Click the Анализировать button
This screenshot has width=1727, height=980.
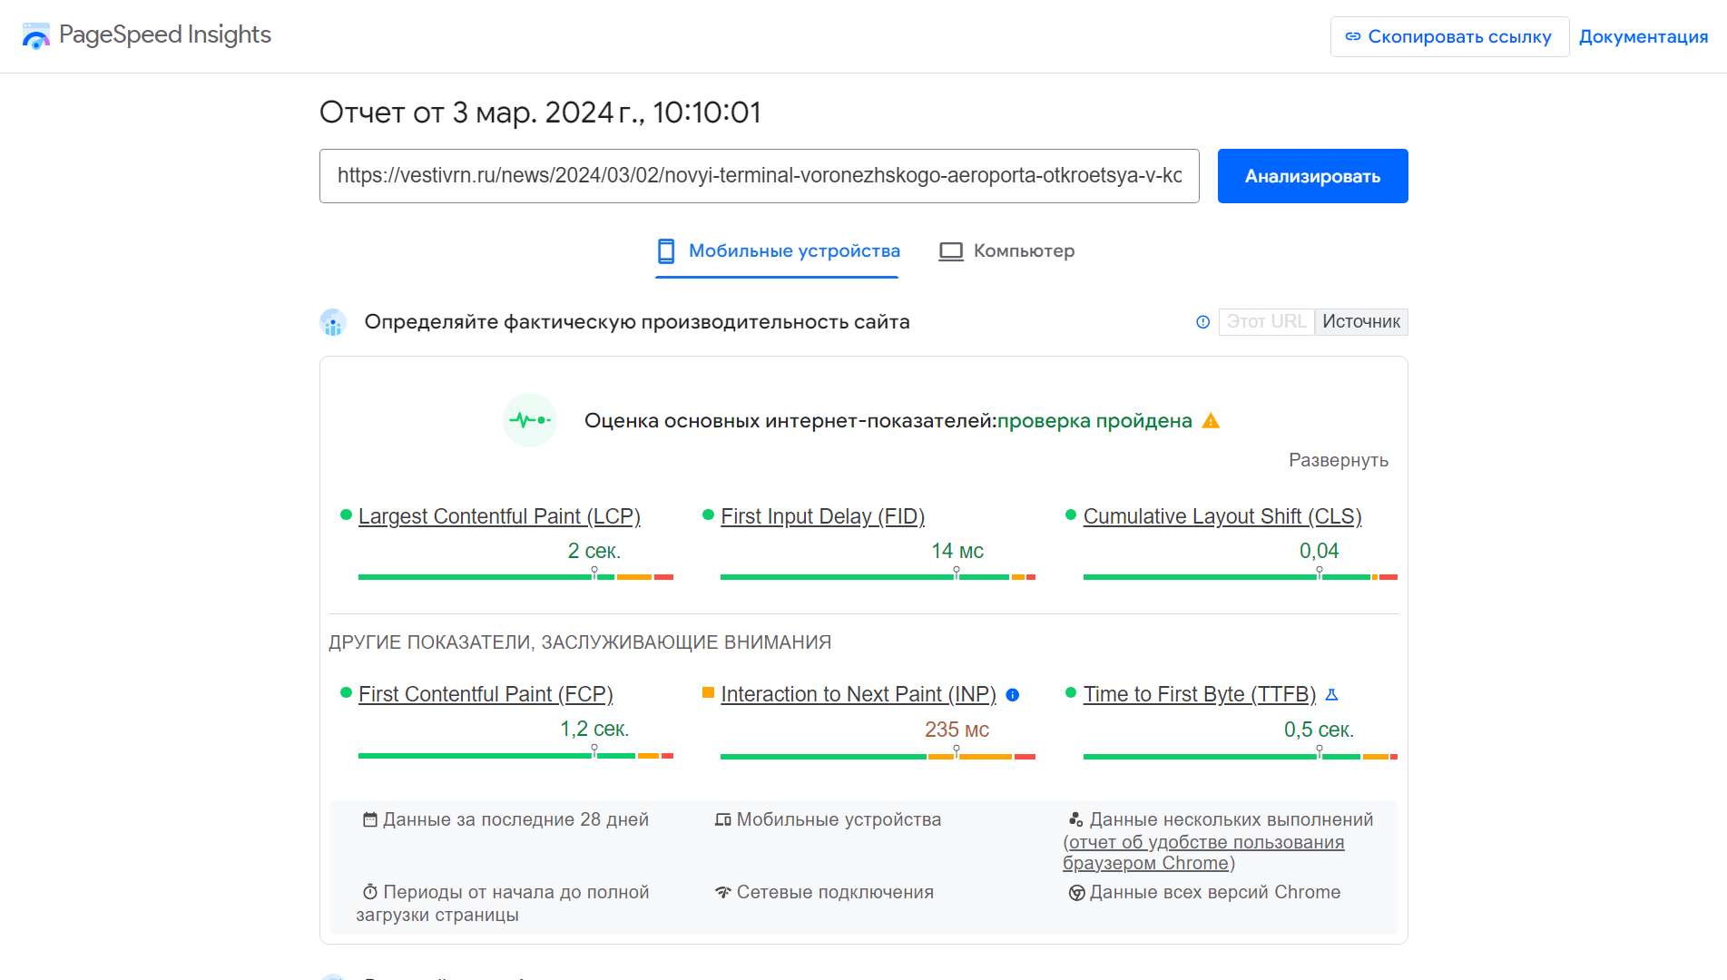pyautogui.click(x=1312, y=176)
